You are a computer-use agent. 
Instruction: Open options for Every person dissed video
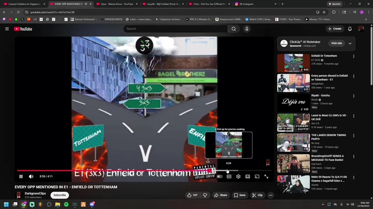tap(354, 76)
